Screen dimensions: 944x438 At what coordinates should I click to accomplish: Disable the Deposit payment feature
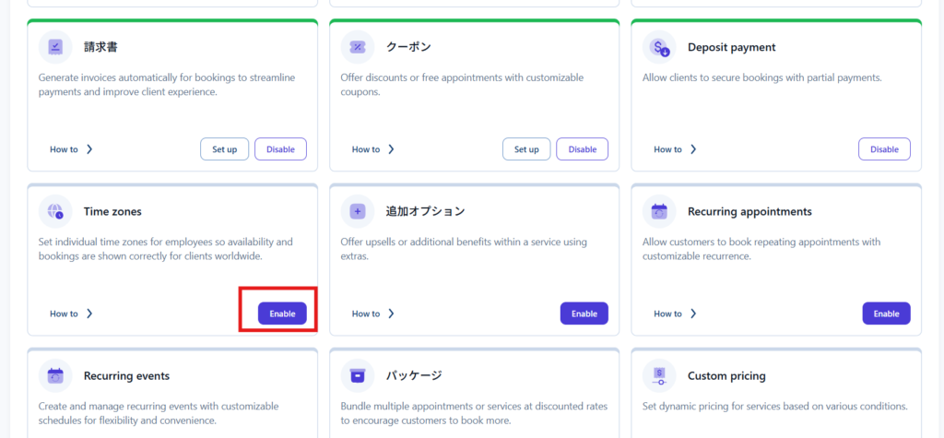(884, 149)
